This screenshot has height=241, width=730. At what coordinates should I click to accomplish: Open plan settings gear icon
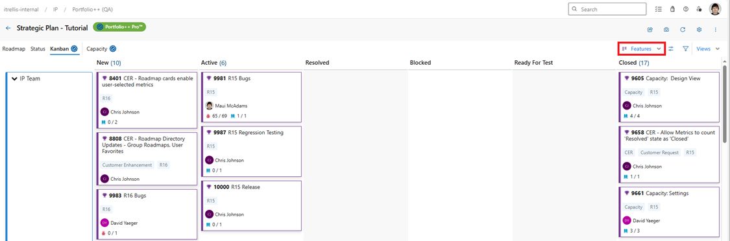click(699, 29)
